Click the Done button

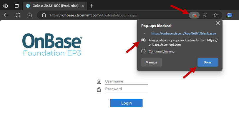[x=208, y=62]
